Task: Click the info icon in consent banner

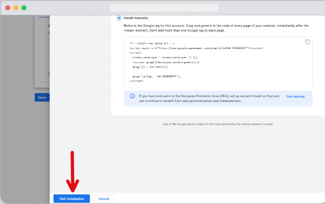Action: tap(132, 96)
